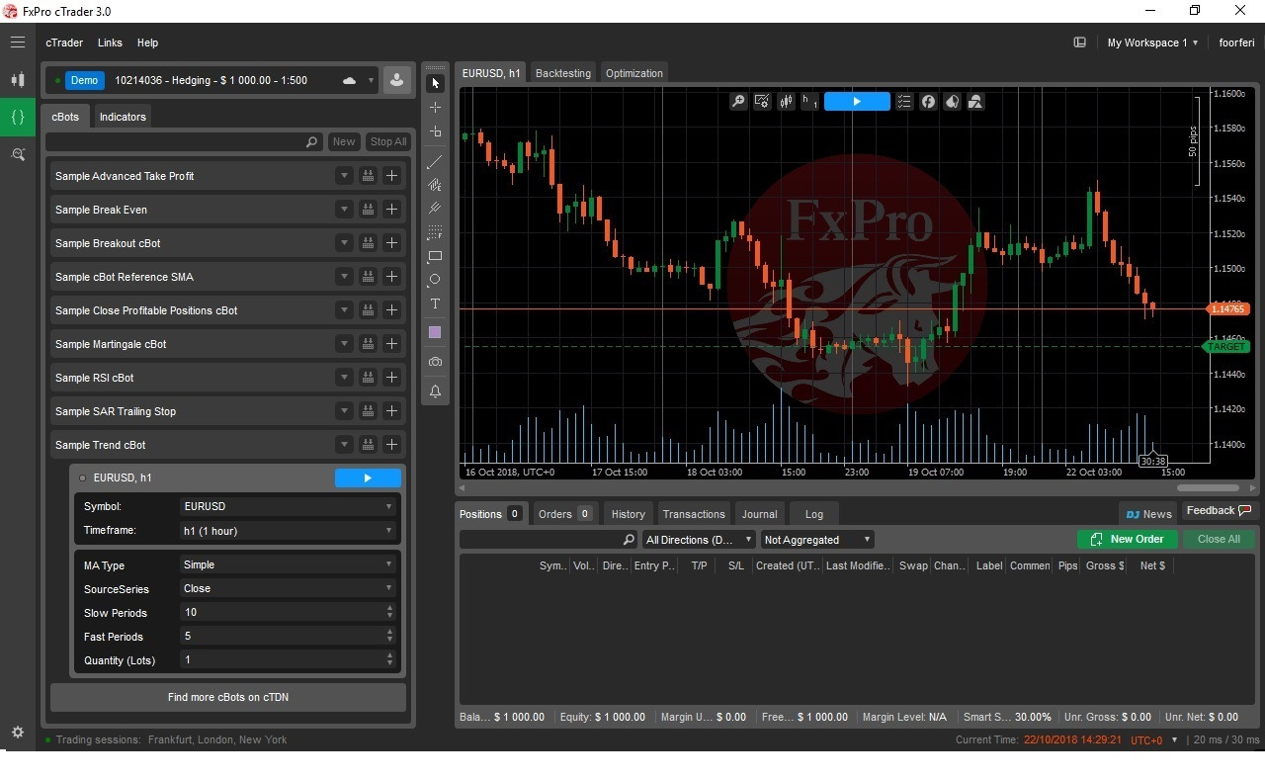
Task: Open the hamburger main menu
Action: point(18,43)
